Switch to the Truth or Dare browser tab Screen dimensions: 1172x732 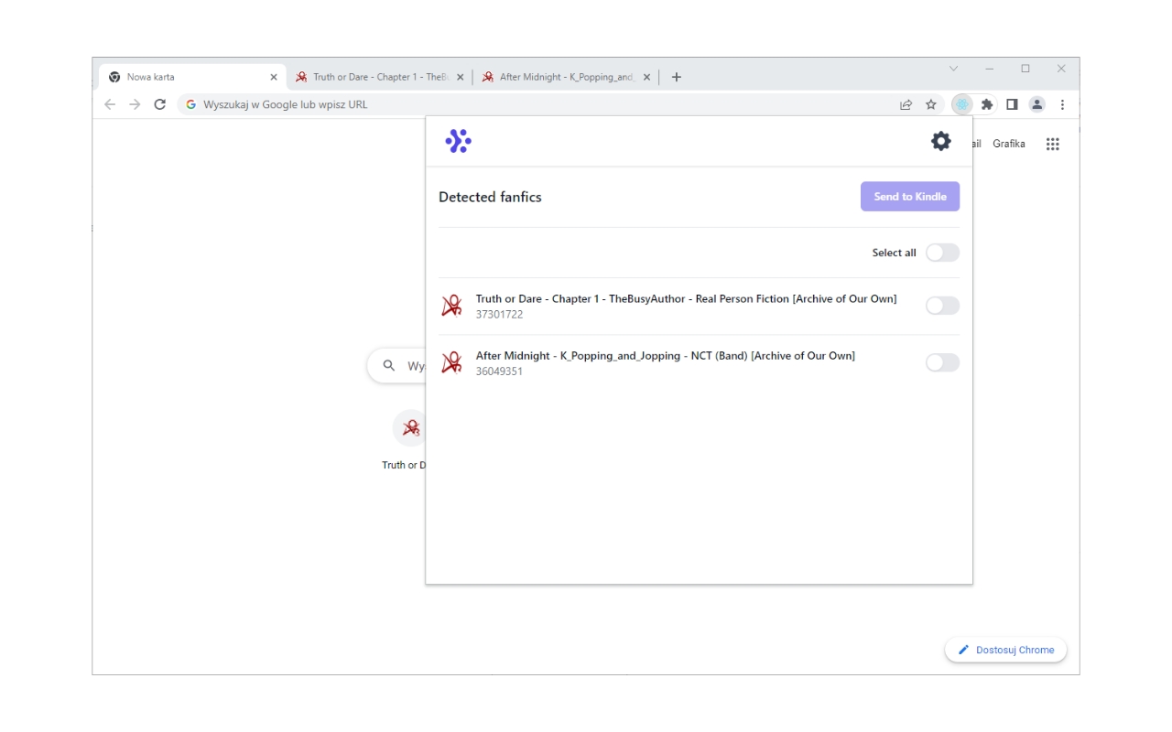pyautogui.click(x=379, y=77)
